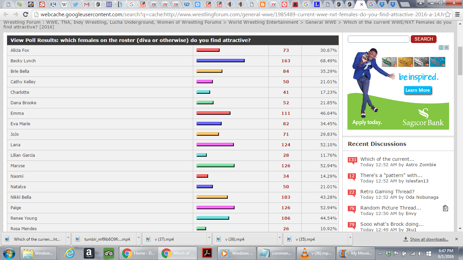Reload the cached wrestling forum page
This screenshot has height=260, width=463.
click(x=25, y=15)
